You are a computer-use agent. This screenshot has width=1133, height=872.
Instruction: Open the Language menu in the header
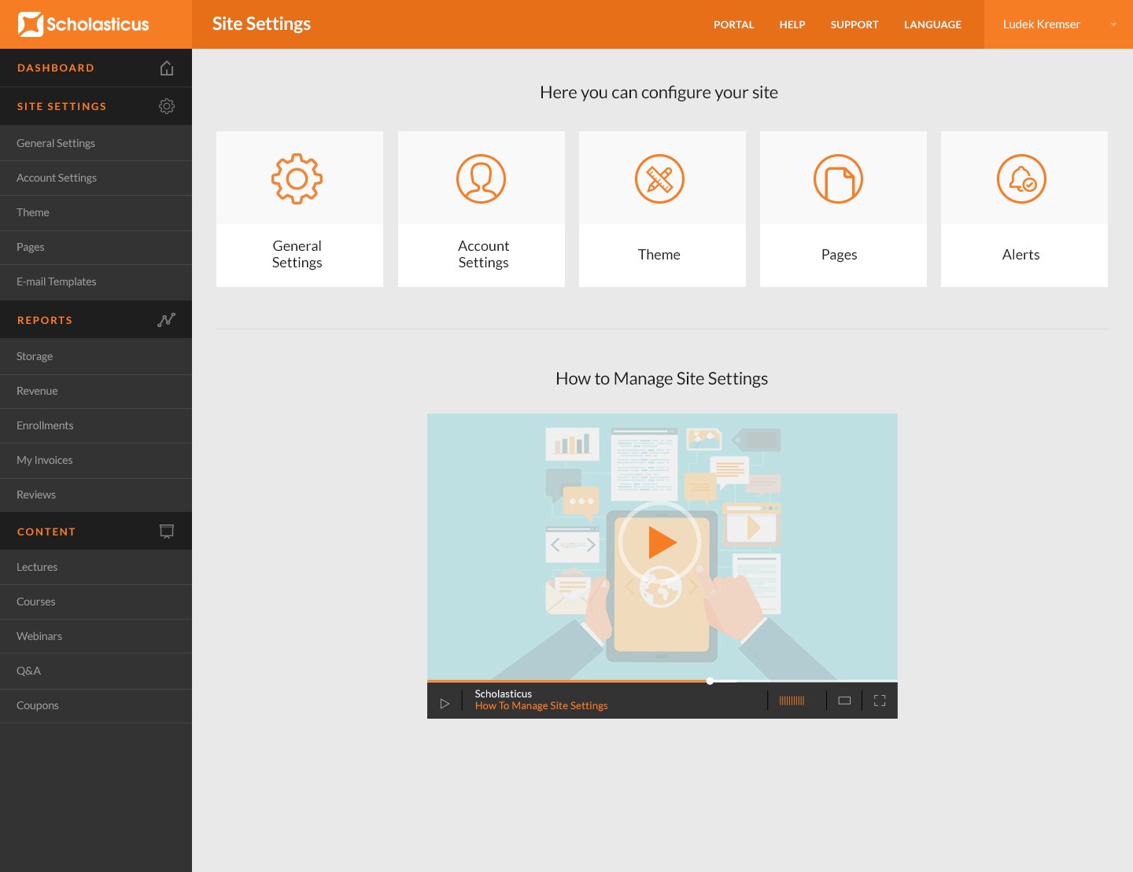tap(932, 24)
